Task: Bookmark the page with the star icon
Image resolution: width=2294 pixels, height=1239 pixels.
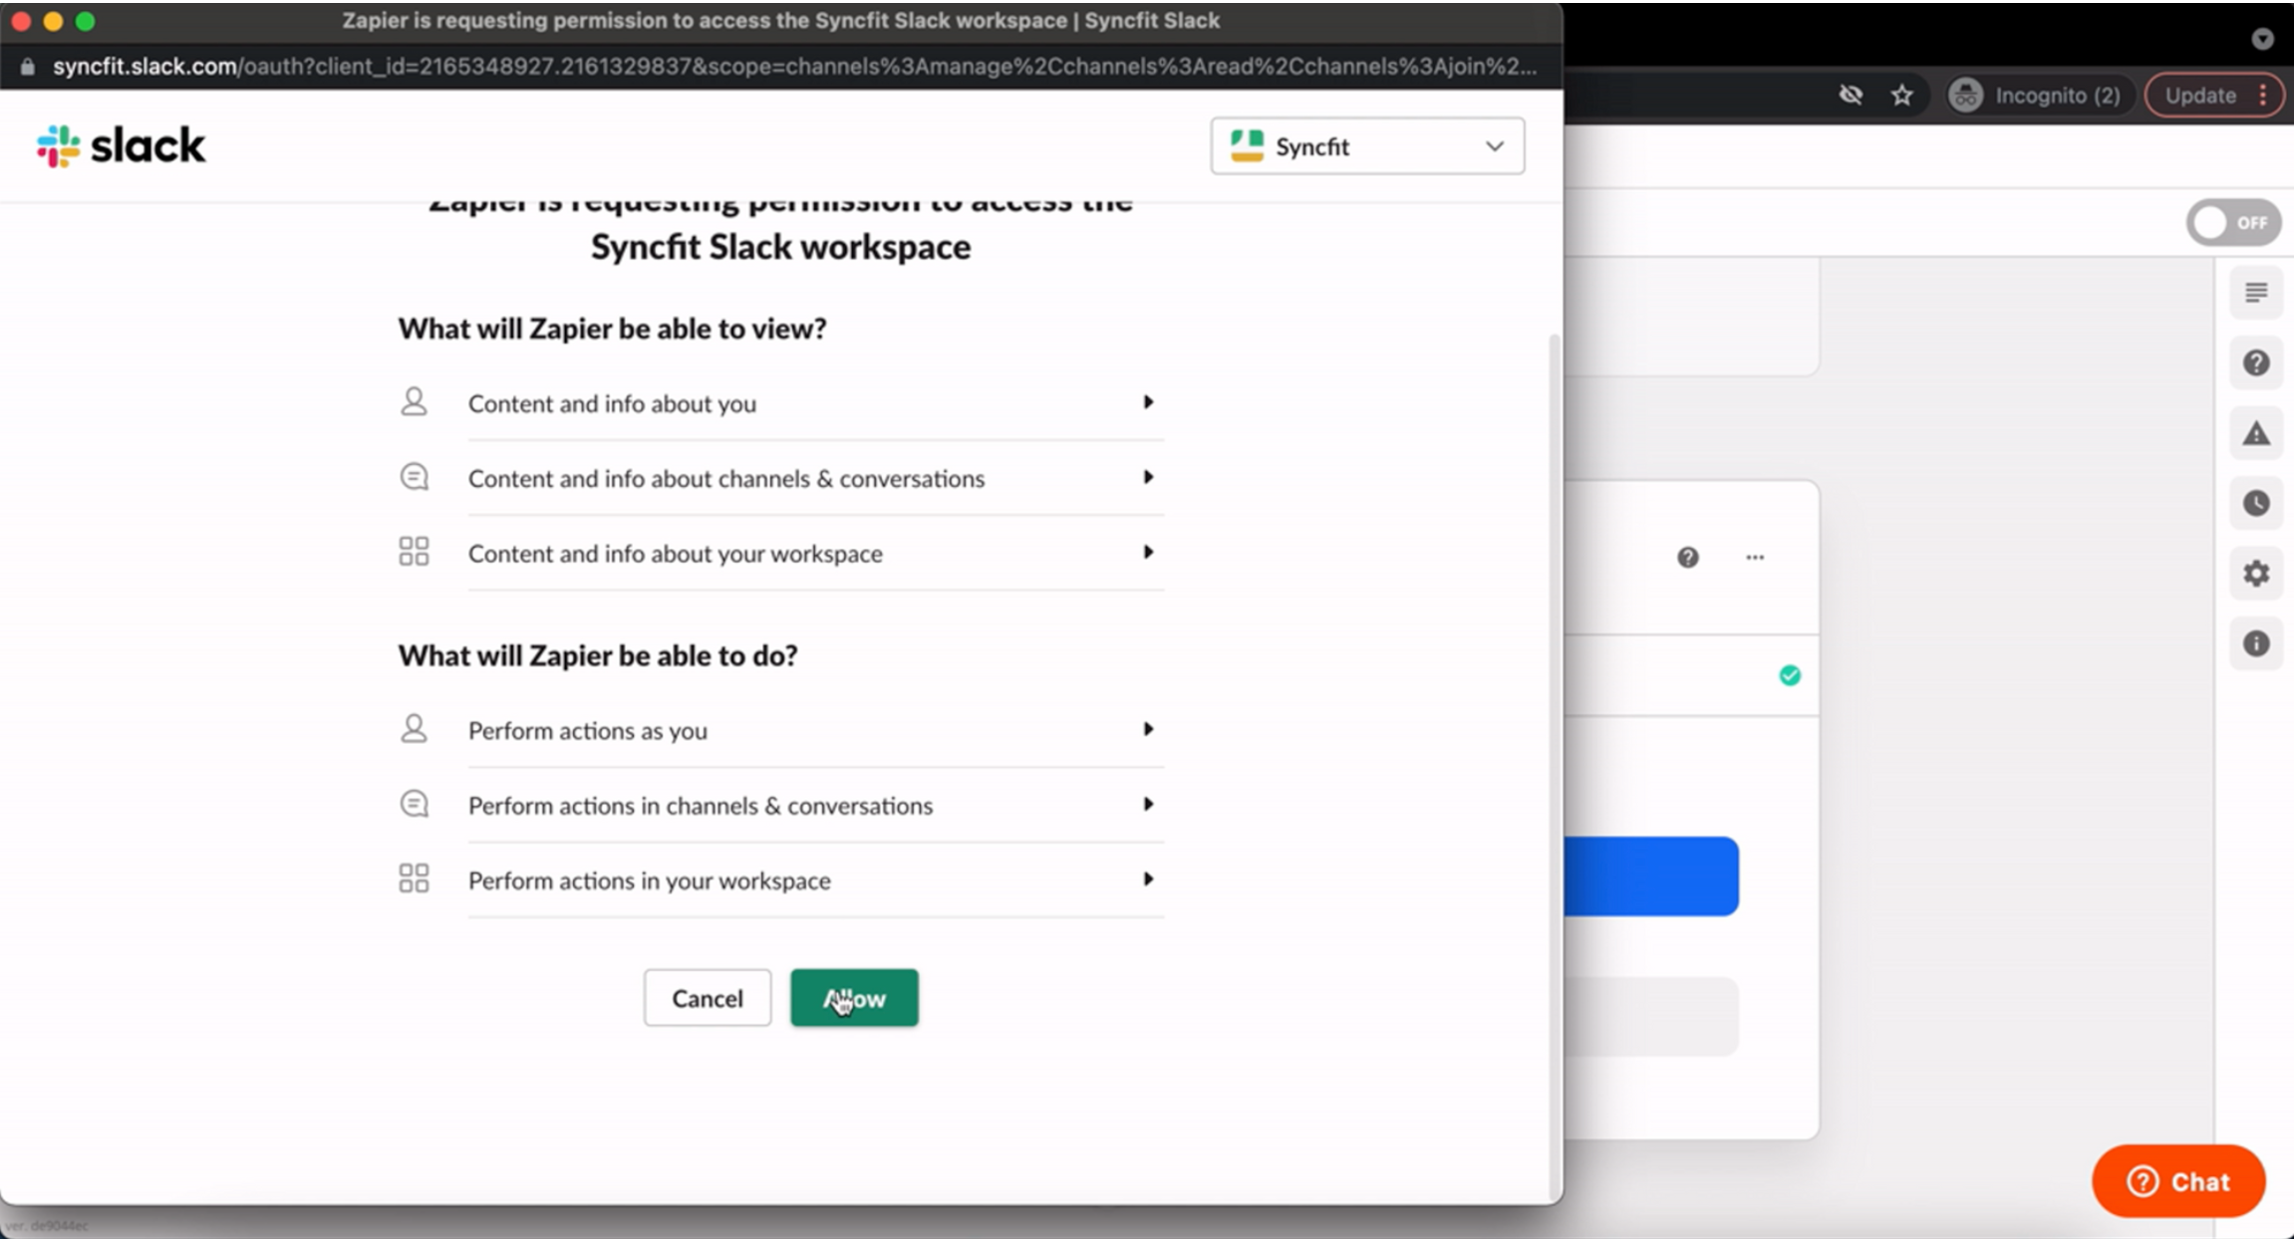Action: 1902,96
